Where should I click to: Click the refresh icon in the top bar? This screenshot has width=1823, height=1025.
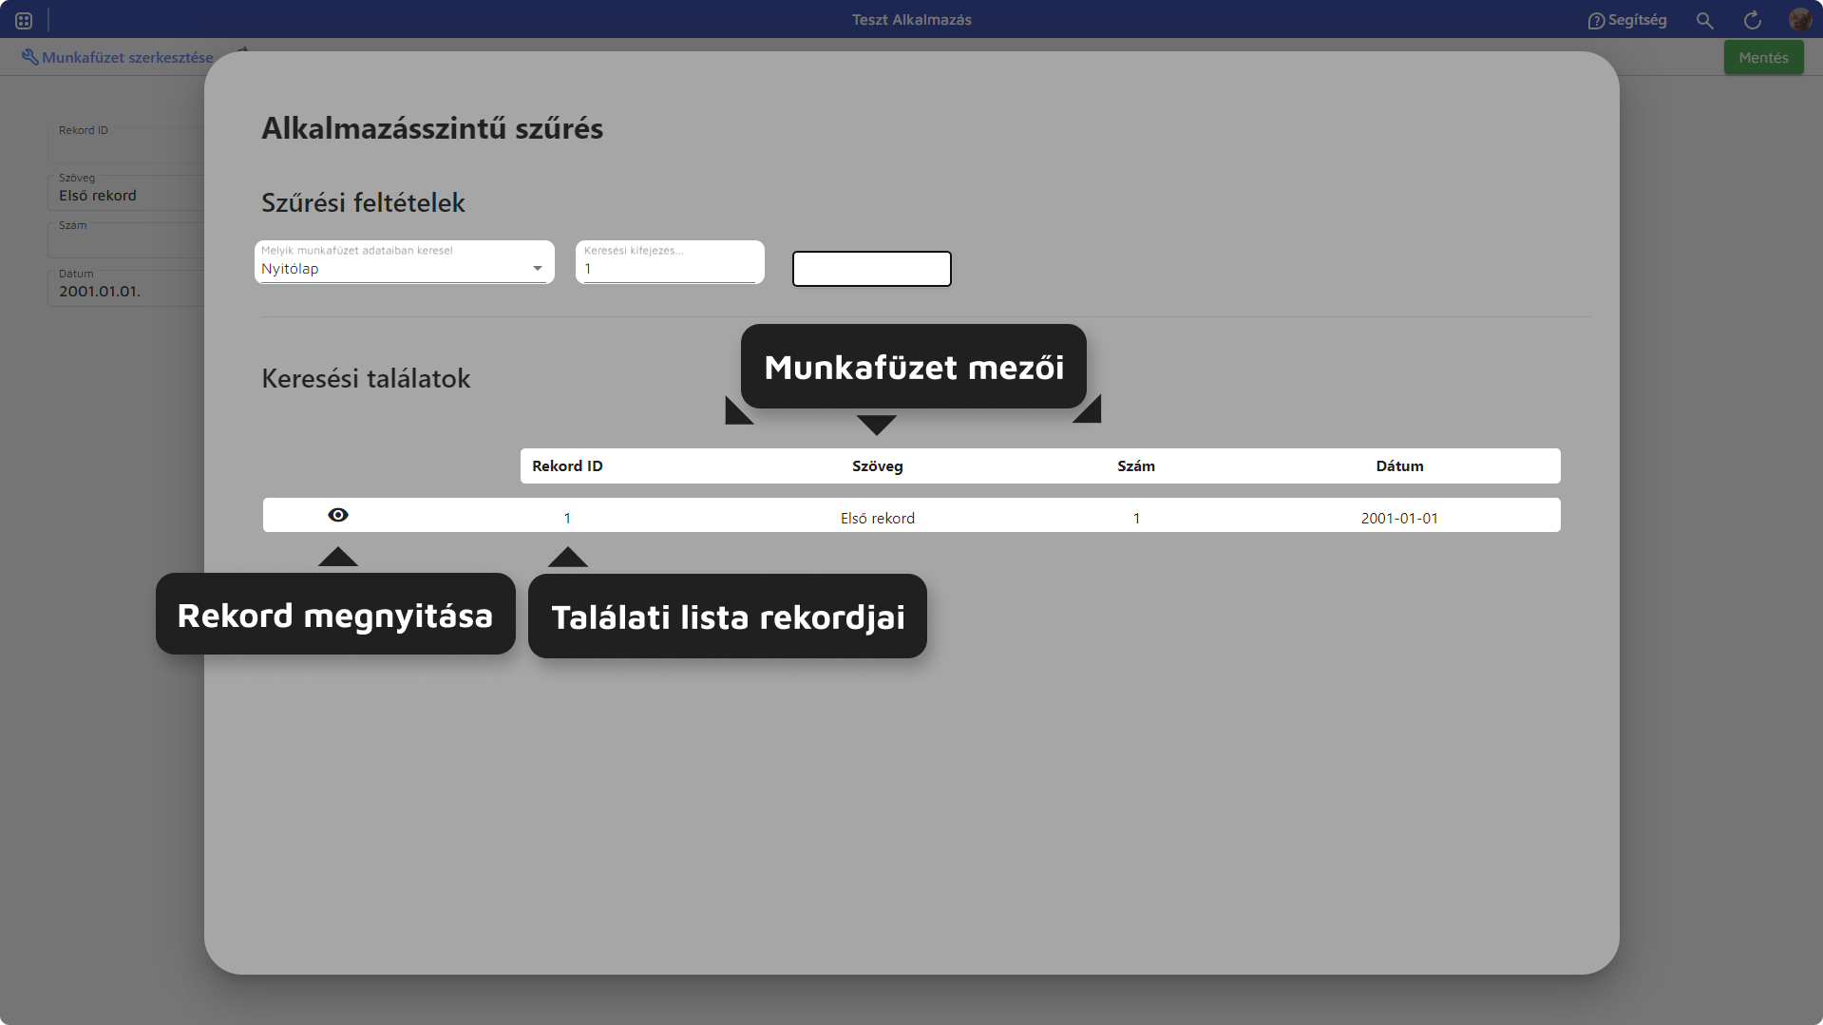(1752, 20)
